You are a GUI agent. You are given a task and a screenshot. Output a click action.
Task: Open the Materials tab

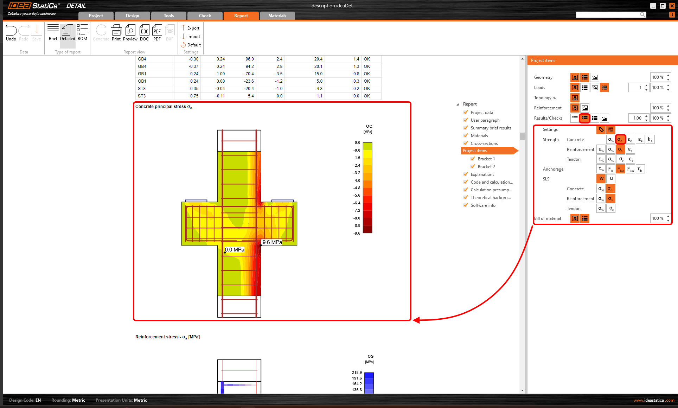point(277,16)
